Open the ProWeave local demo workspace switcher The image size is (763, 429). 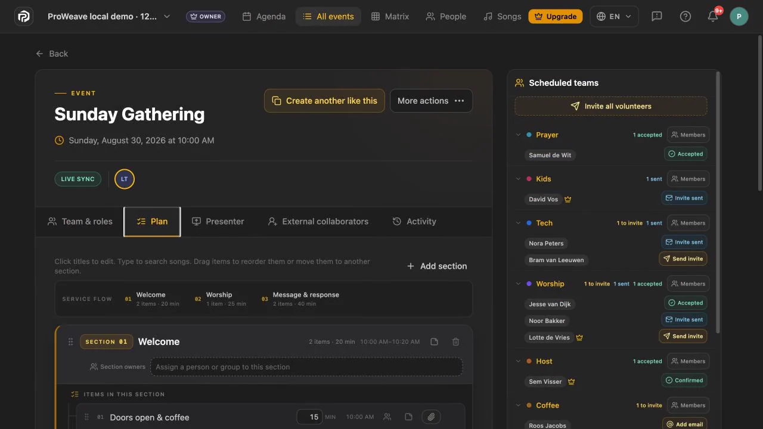(x=109, y=17)
